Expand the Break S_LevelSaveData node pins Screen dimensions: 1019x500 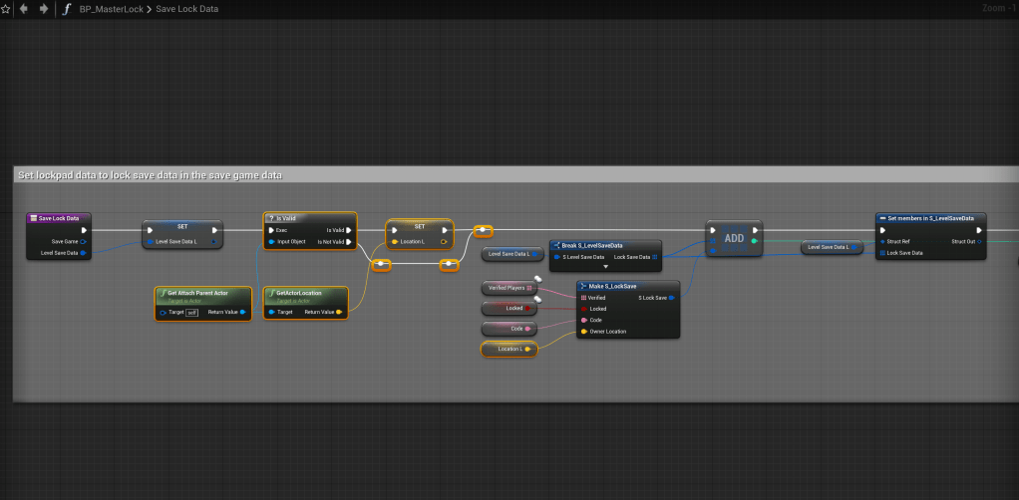[x=605, y=267]
